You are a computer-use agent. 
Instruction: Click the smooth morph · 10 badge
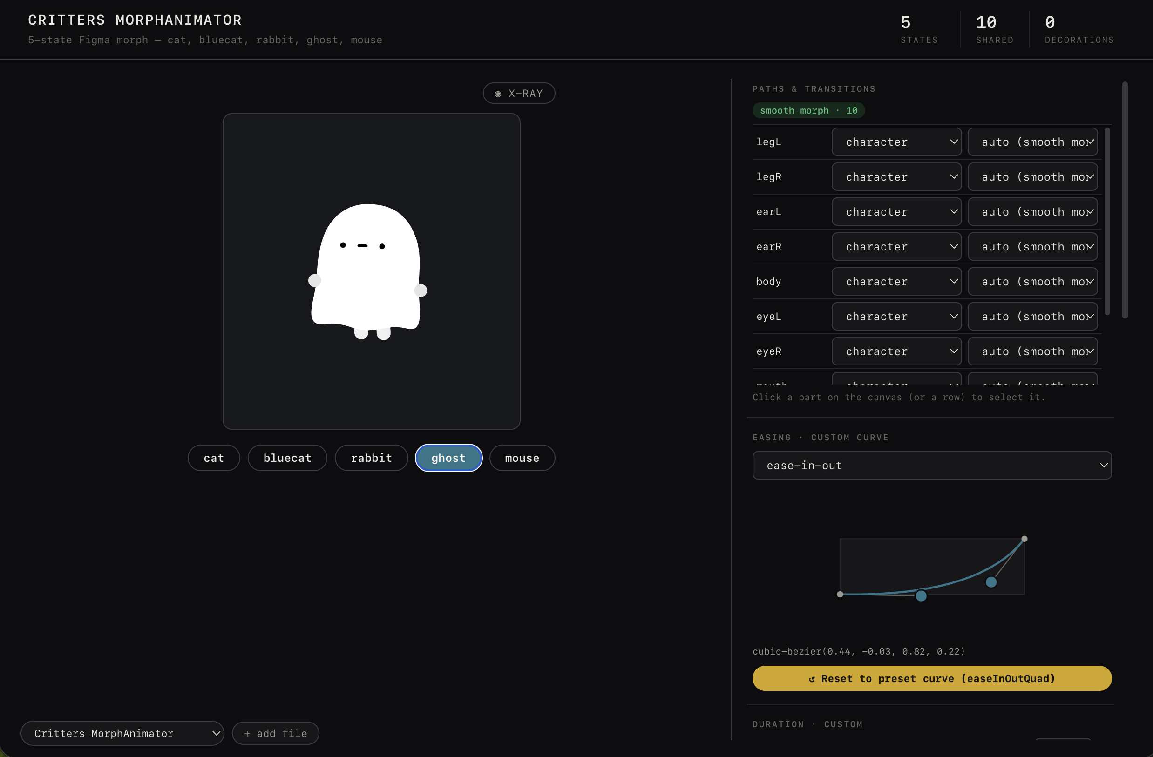(808, 110)
